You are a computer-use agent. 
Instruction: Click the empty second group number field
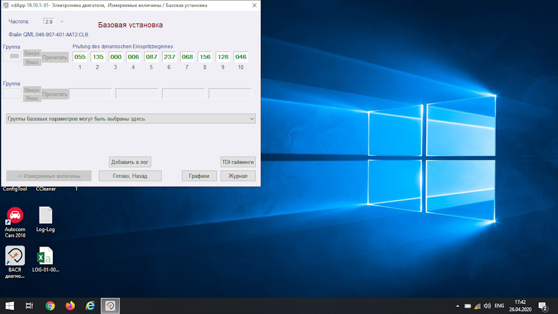click(x=12, y=93)
